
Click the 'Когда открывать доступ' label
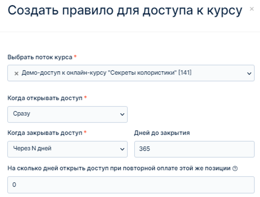(x=45, y=98)
